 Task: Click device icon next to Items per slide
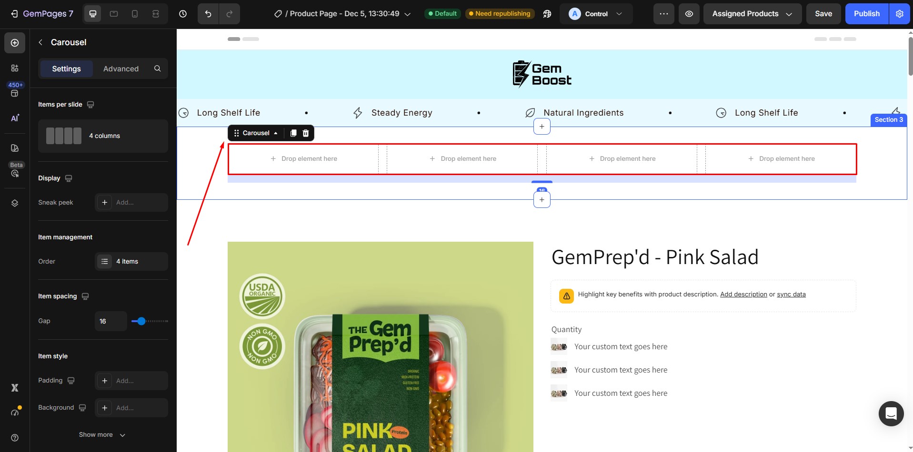[90, 105]
